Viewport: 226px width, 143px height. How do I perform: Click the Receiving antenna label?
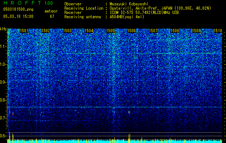[83, 17]
